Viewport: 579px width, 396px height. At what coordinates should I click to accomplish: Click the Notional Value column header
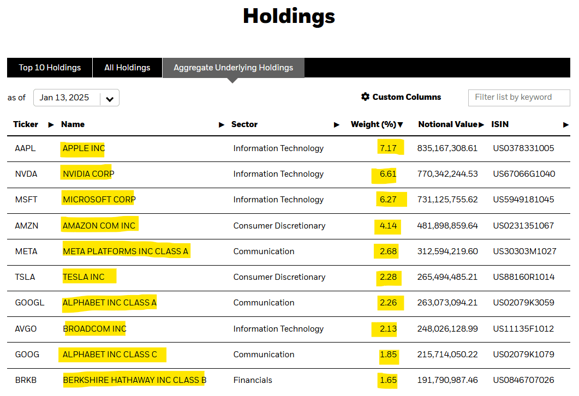[x=447, y=124]
